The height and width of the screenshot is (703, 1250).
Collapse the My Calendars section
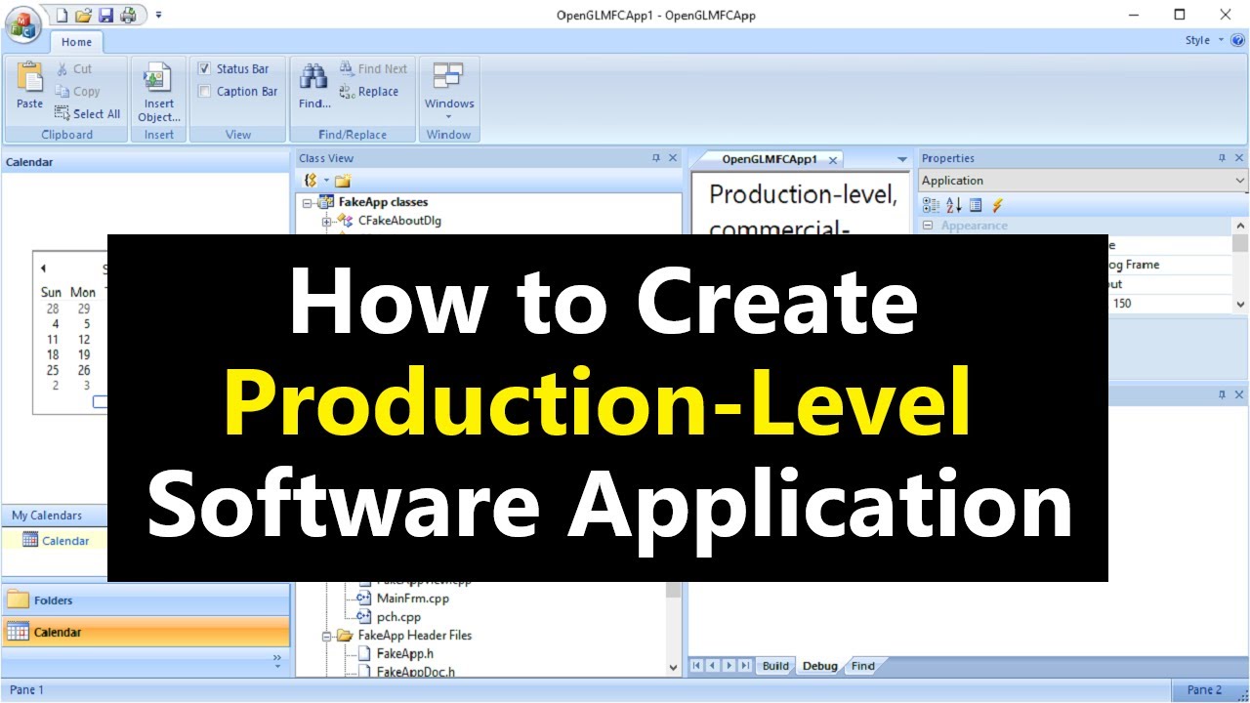54,516
